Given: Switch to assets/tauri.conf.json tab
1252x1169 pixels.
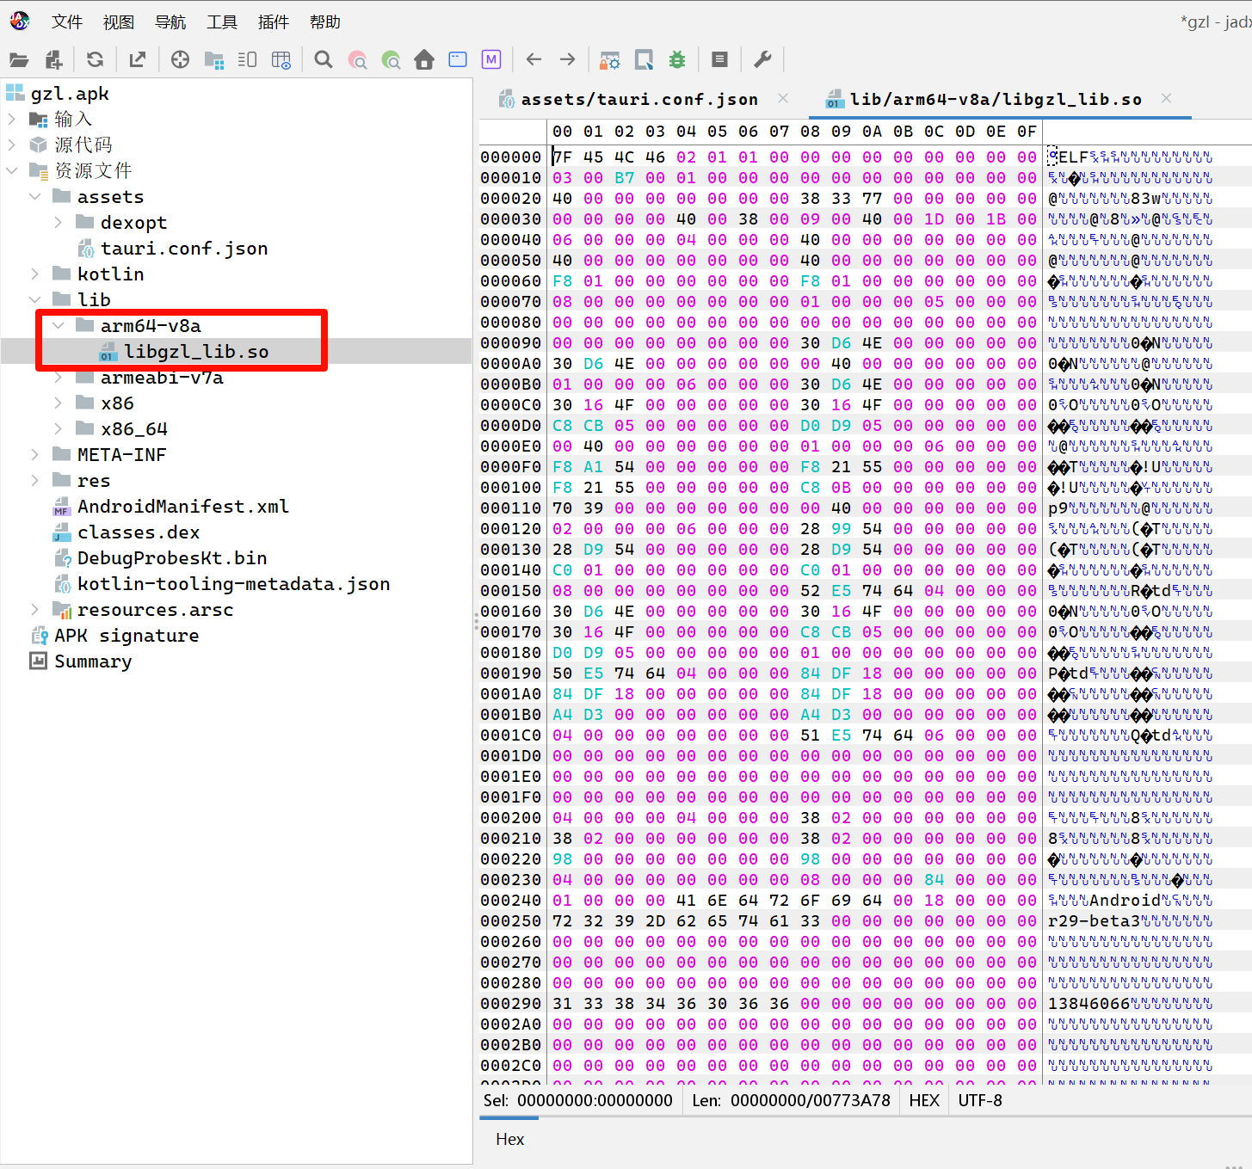Looking at the screenshot, I should coord(638,100).
